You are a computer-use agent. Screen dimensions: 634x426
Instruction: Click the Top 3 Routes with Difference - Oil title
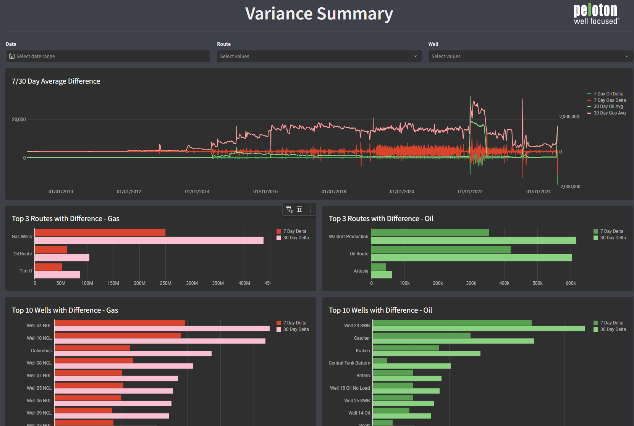tap(381, 219)
